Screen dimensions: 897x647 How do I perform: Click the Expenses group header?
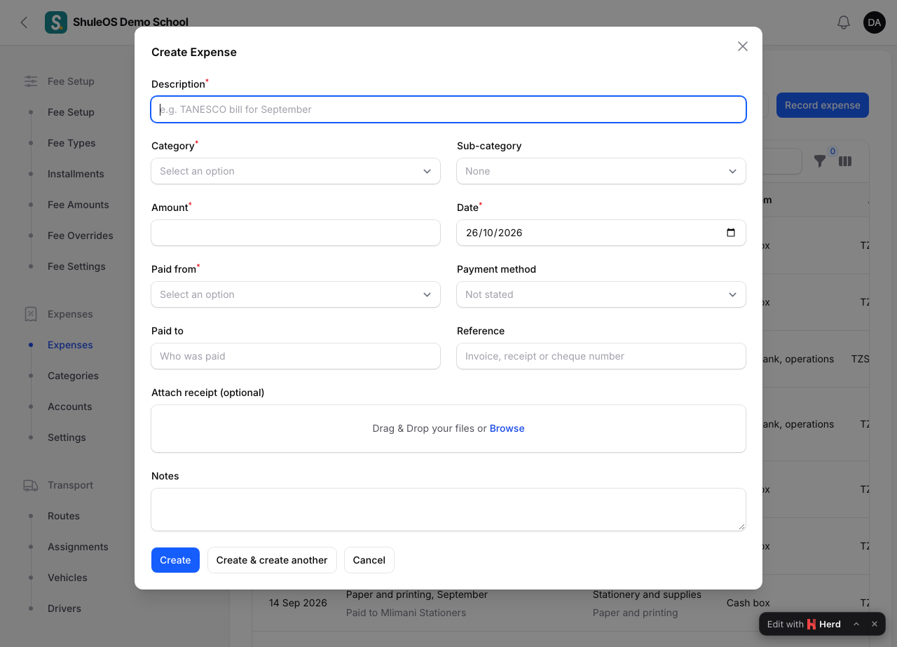pos(70,314)
